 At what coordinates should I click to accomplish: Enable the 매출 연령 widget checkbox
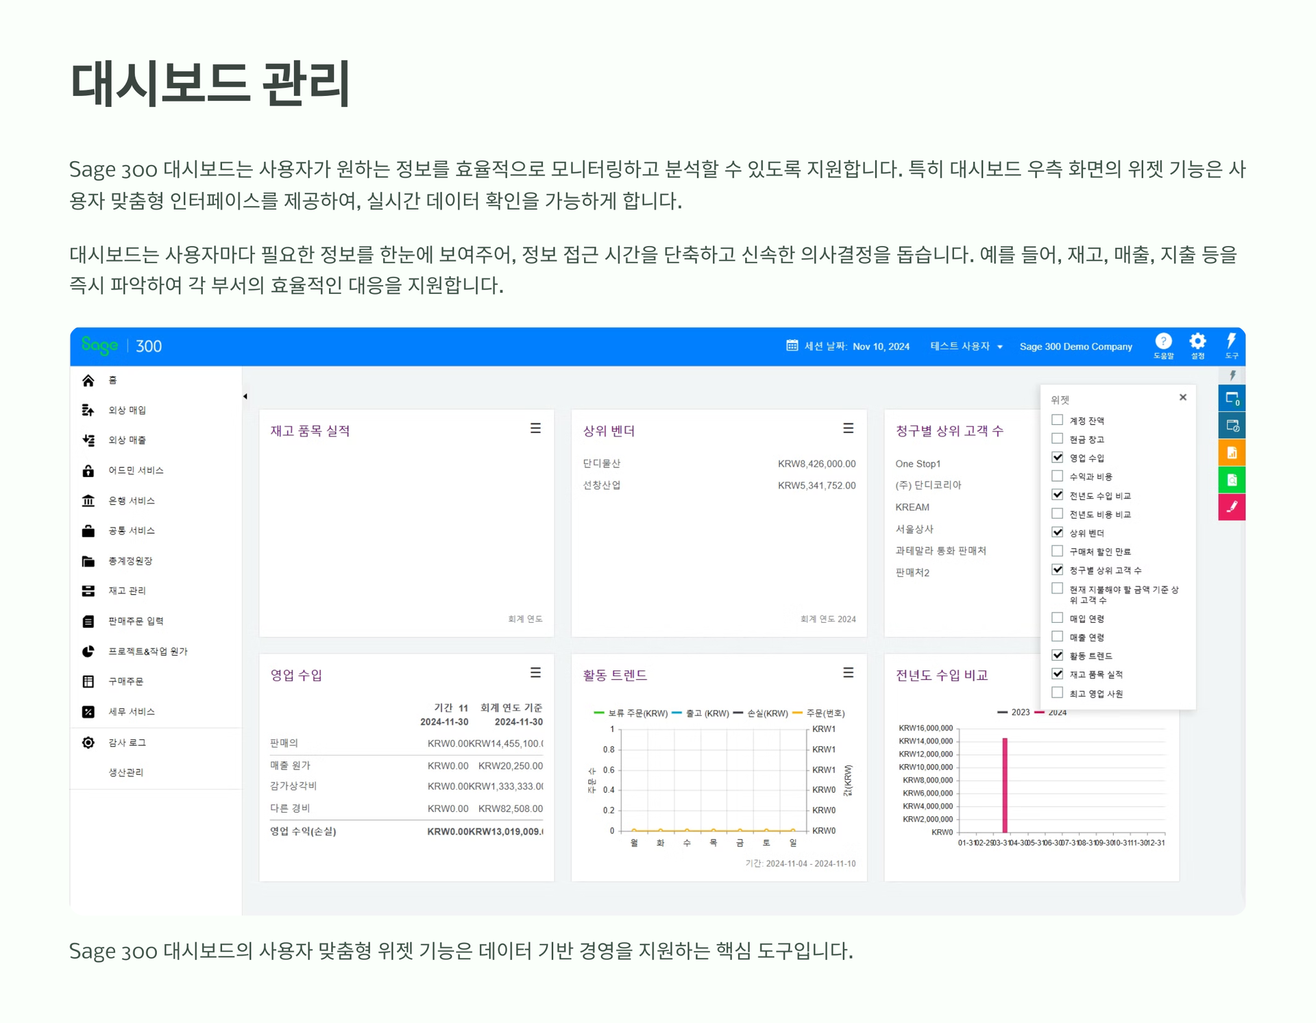1058,637
